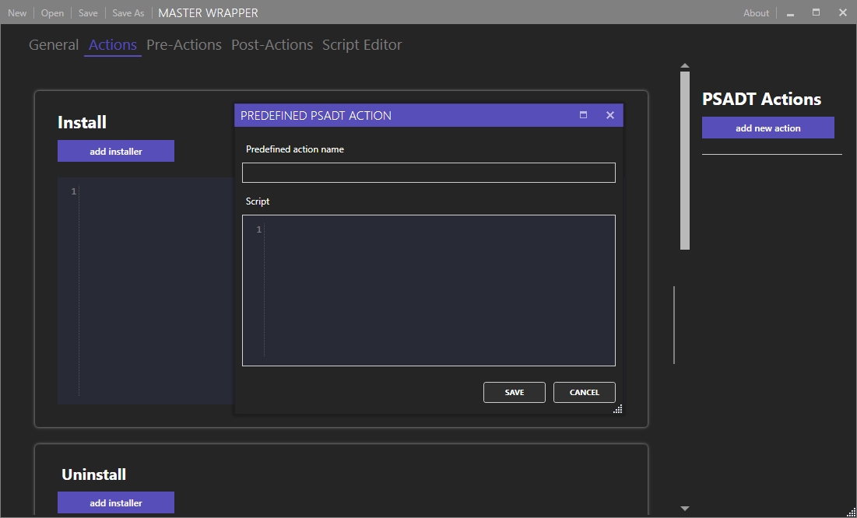Click the dialog resize grip icon
857x518 pixels.
pyautogui.click(x=617, y=408)
